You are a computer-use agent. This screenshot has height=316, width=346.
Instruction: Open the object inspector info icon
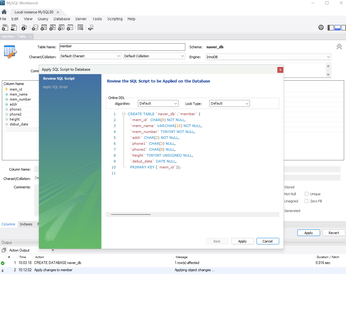[x=24, y=27]
